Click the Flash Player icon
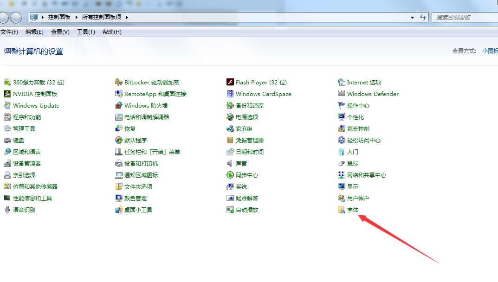The image size is (498, 282). 230,83
